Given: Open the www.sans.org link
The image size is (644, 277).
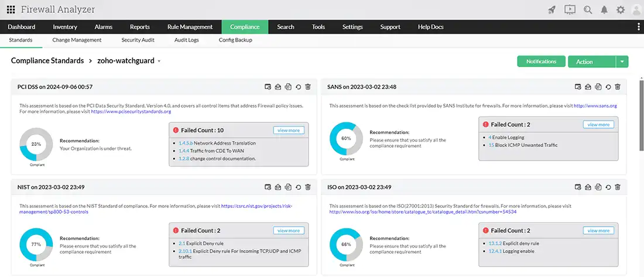Looking at the screenshot, I should (595, 105).
